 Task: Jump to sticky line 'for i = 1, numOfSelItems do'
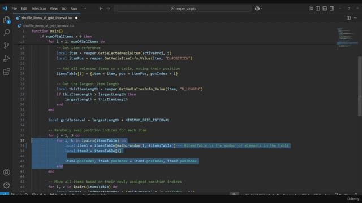[x=76, y=41]
